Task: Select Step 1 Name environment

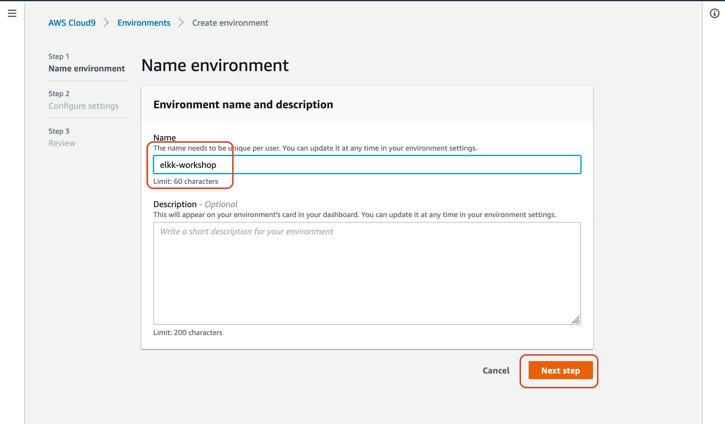Action: pos(87,63)
